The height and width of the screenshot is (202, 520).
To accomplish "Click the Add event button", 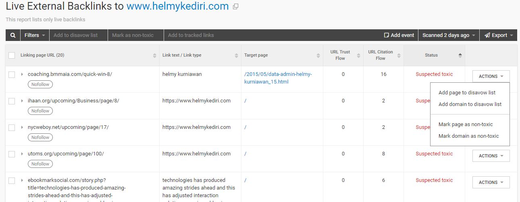I will [399, 35].
